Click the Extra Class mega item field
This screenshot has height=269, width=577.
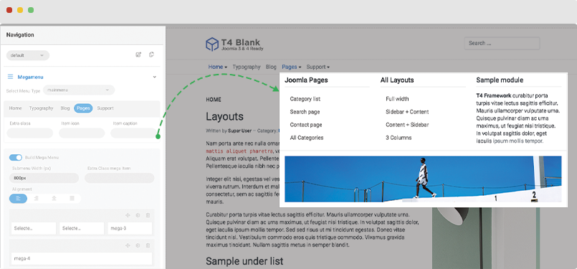click(119, 178)
